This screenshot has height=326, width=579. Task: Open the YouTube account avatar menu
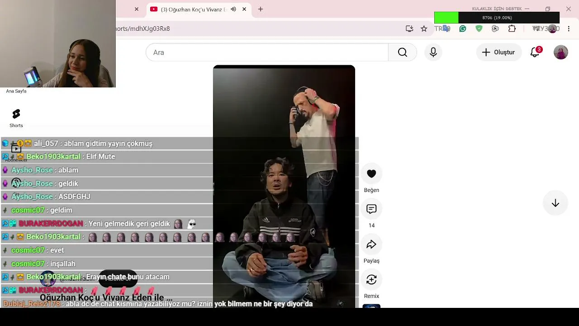click(561, 53)
